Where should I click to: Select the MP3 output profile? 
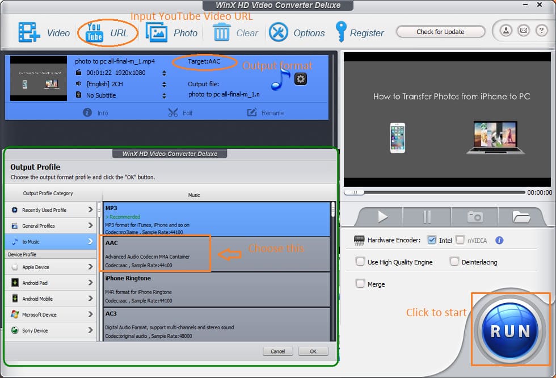click(x=216, y=219)
